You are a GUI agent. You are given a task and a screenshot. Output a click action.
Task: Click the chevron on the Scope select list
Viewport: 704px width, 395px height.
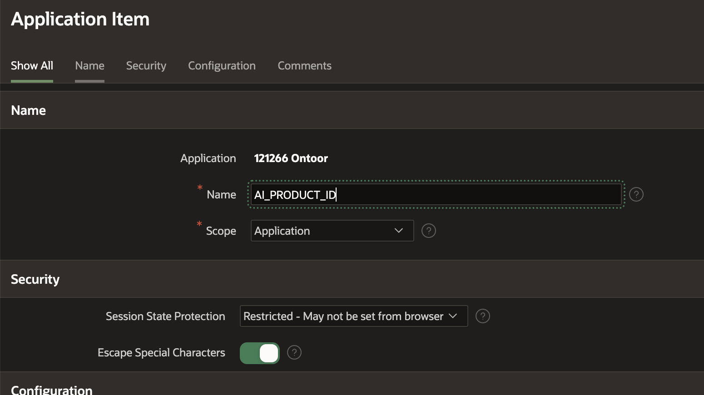(398, 231)
